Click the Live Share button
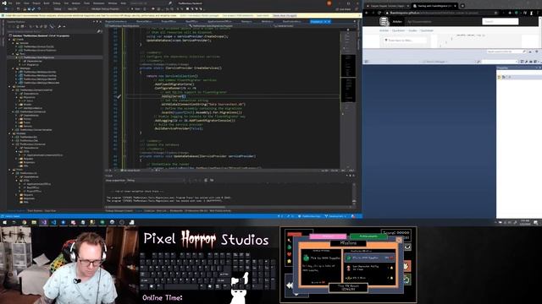This screenshot has height=304, width=542. click(x=343, y=9)
